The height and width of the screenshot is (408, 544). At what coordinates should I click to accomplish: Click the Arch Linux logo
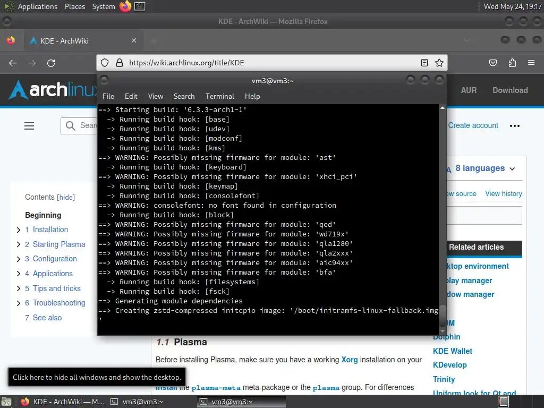coord(53,90)
